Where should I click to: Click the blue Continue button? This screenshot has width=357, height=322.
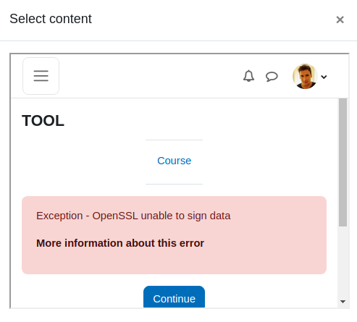(x=174, y=297)
